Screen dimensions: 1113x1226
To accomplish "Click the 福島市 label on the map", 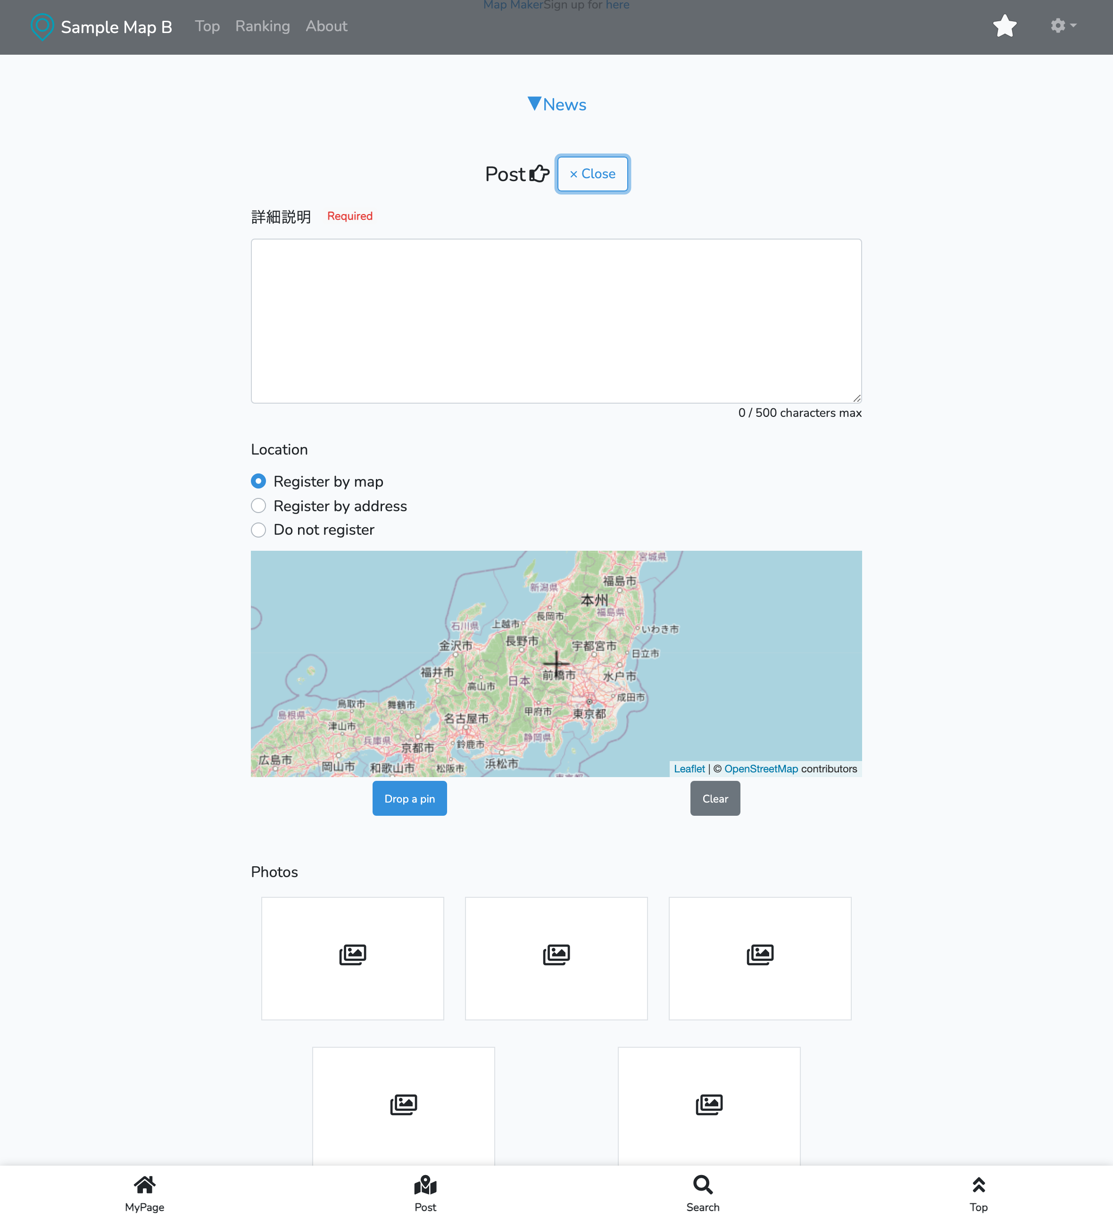I will pyautogui.click(x=619, y=581).
